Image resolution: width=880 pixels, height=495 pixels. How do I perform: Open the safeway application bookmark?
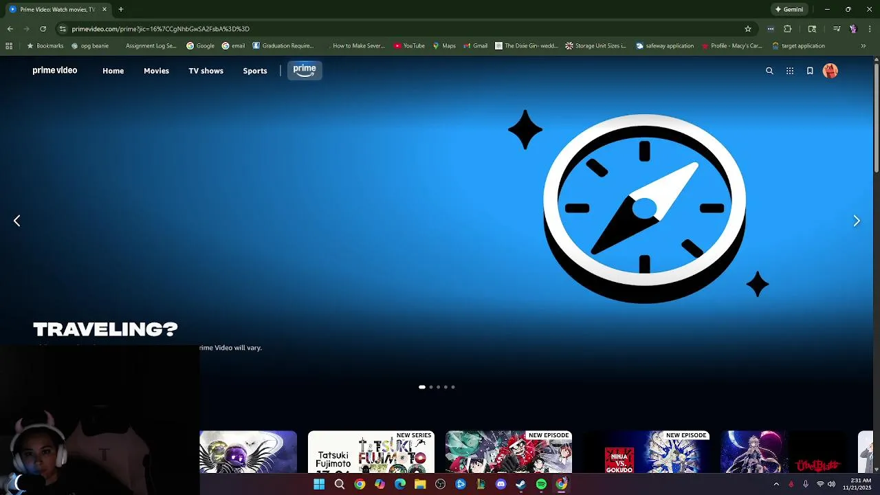point(665,46)
